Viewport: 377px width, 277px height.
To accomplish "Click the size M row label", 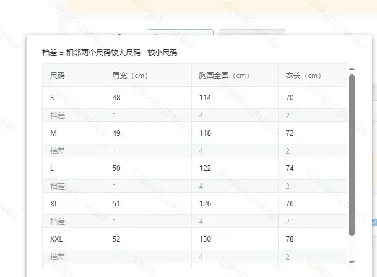I will tap(53, 133).
